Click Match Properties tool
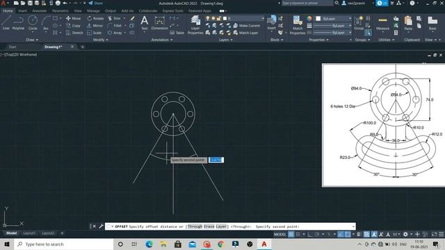The image size is (445, 250). point(298,25)
